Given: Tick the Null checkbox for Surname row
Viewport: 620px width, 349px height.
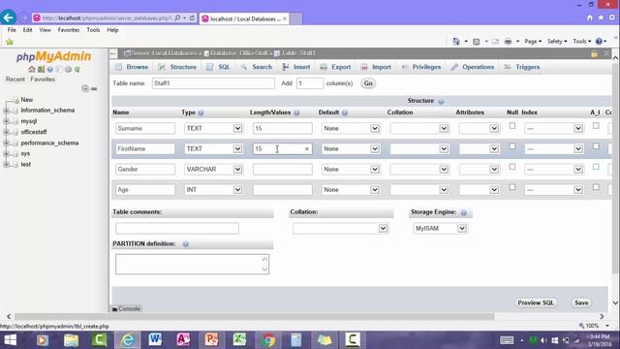Looking at the screenshot, I should pyautogui.click(x=512, y=126).
